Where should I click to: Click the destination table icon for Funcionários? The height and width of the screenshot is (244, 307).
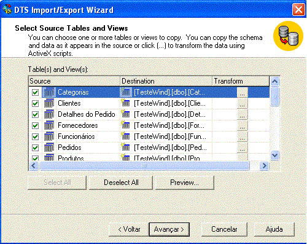[125, 136]
